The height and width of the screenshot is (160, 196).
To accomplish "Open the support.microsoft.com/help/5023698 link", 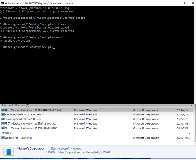I will tap(84, 152).
